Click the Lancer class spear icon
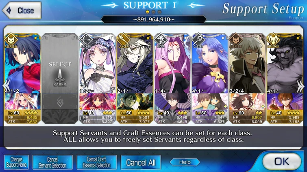The width and height of the screenshot is (307, 172). [x=123, y=39]
